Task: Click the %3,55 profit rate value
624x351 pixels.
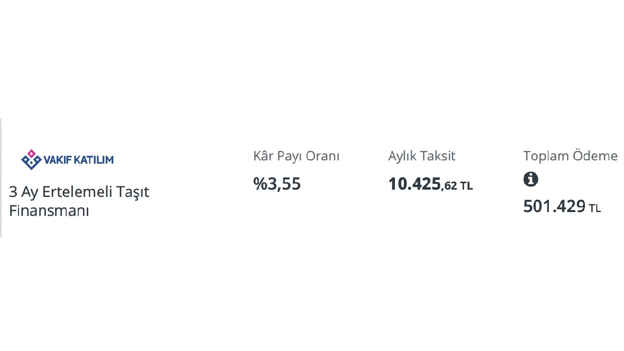Action: tap(277, 184)
